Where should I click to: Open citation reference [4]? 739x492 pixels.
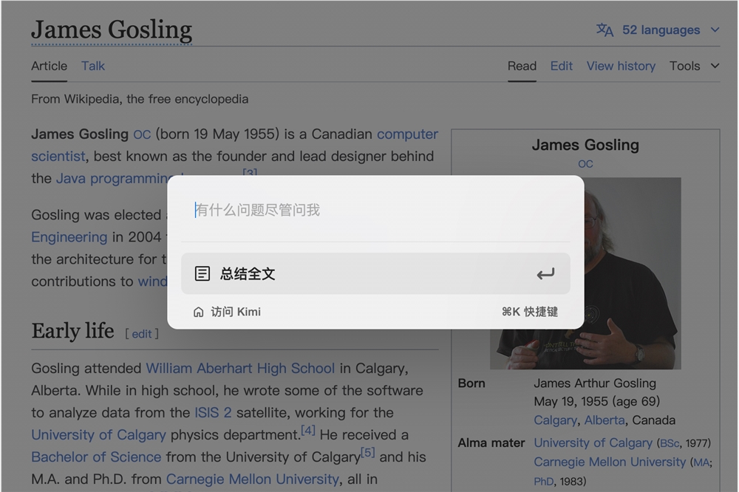tap(307, 430)
